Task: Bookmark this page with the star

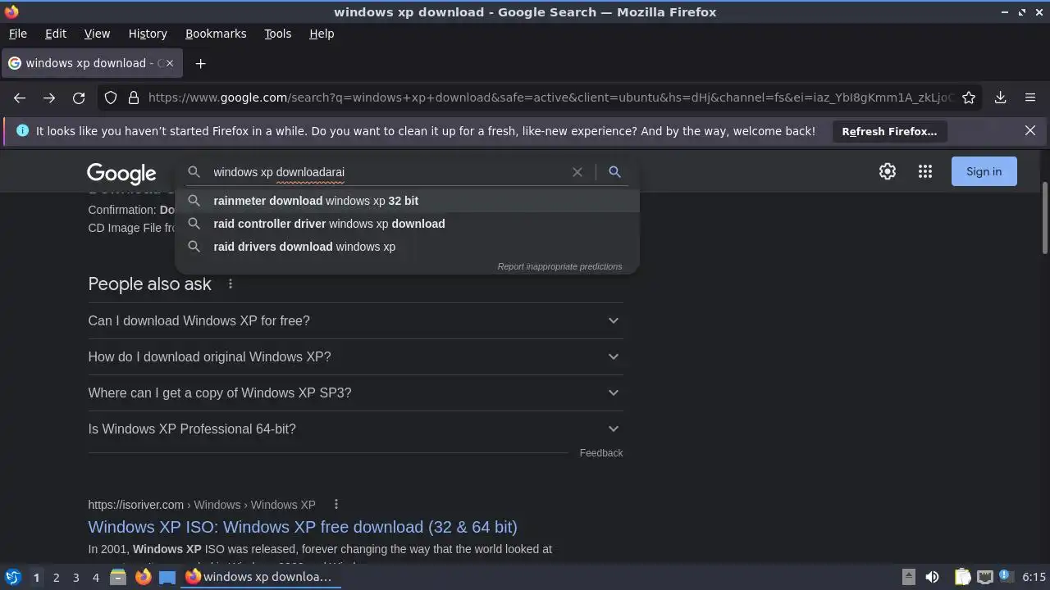Action: point(969,98)
